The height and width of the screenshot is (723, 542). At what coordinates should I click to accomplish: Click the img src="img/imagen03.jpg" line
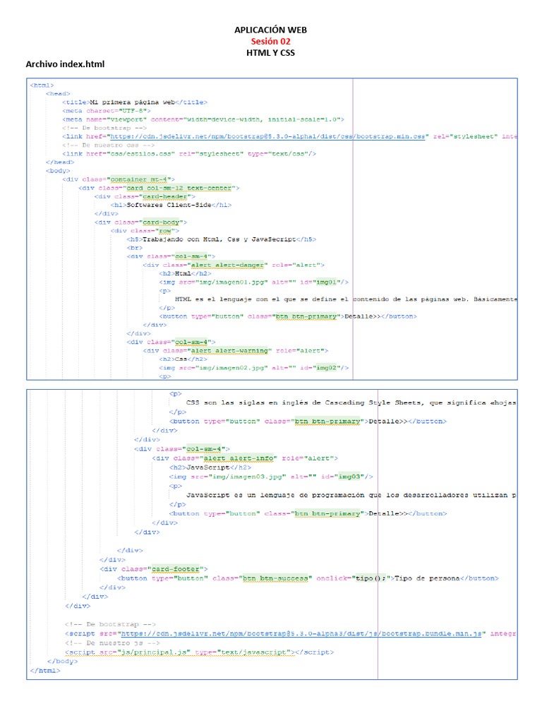click(271, 477)
